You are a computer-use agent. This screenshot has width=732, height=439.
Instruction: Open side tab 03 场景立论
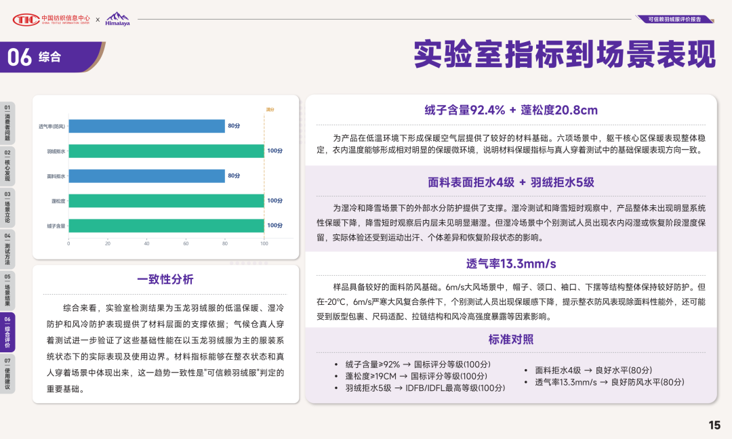[x=7, y=207]
